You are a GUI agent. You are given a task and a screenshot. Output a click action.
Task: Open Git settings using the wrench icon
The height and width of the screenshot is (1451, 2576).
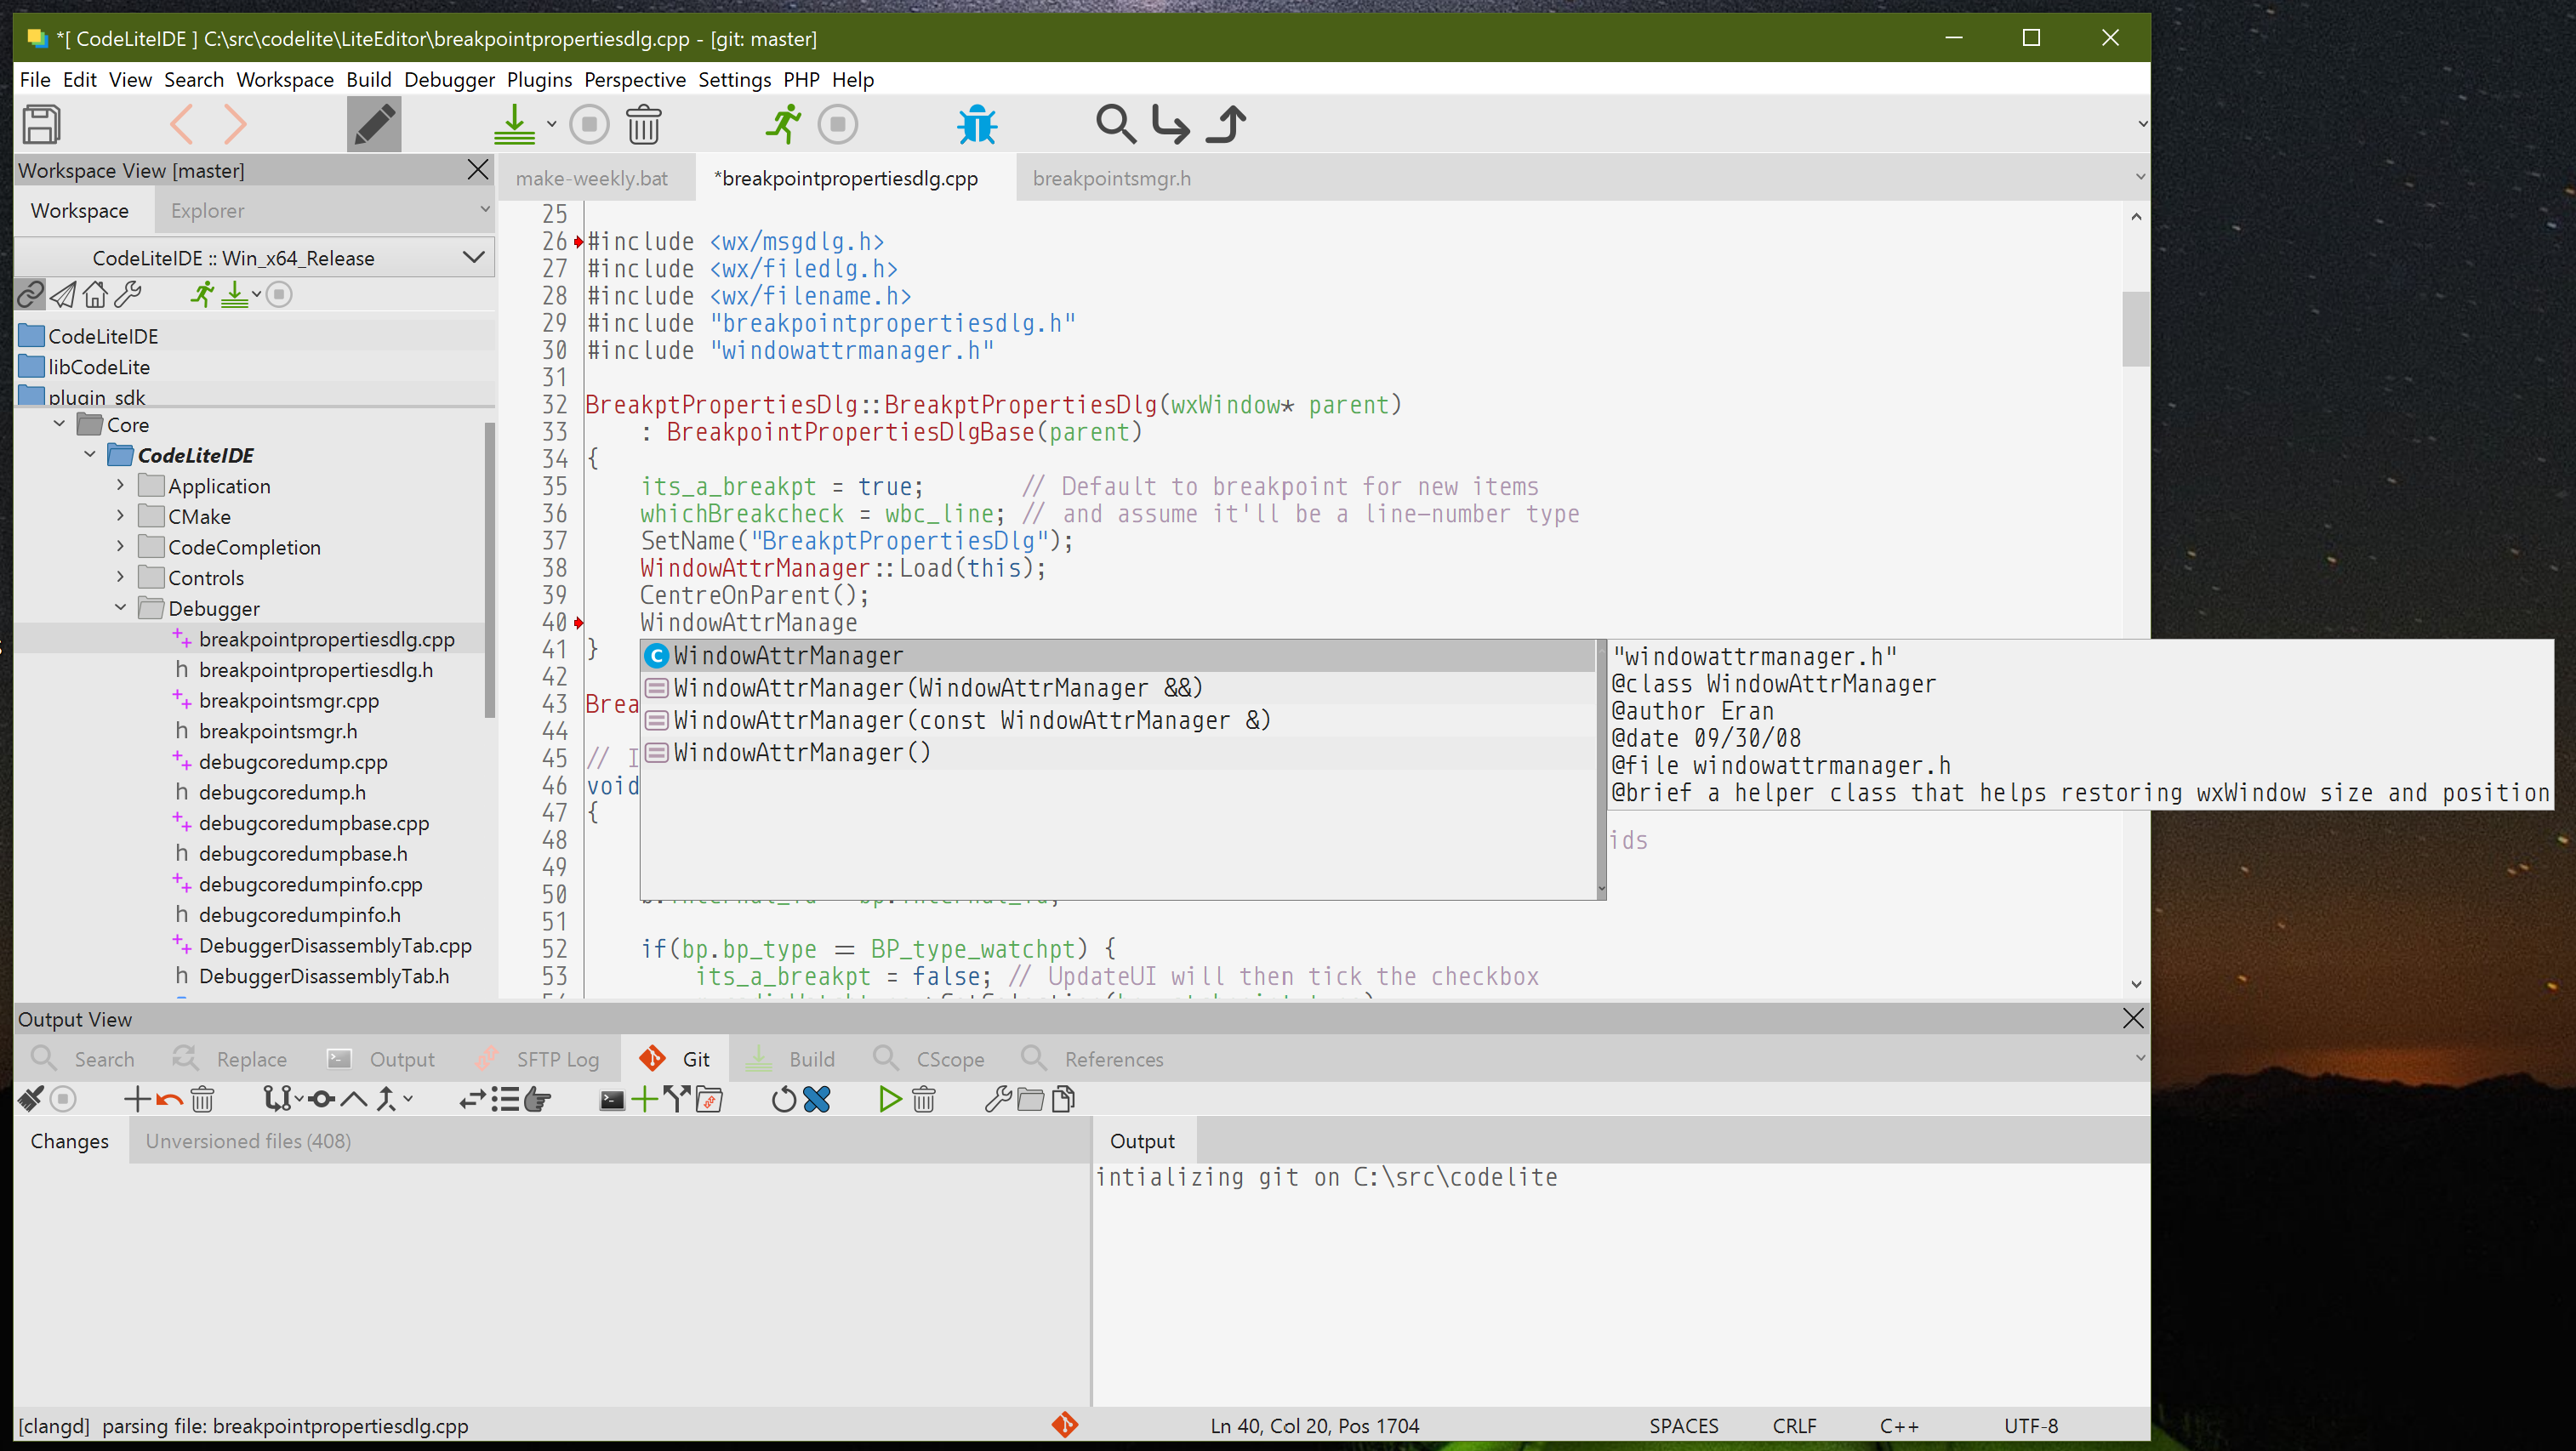pyautogui.click(x=997, y=1098)
